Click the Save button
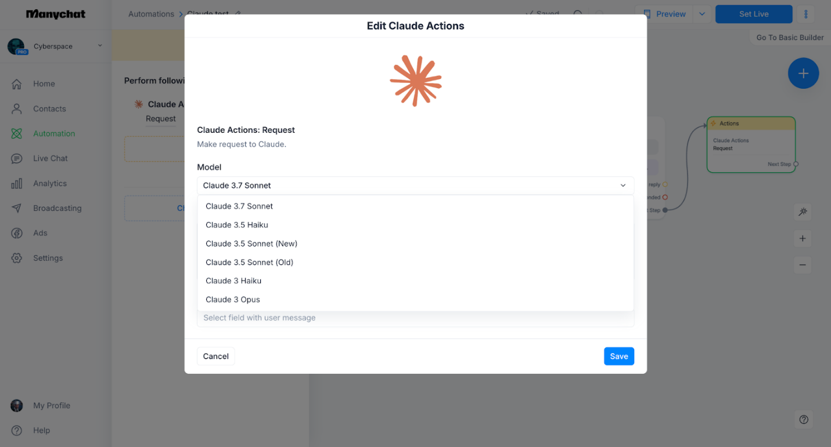The width and height of the screenshot is (831, 447). pyautogui.click(x=618, y=356)
